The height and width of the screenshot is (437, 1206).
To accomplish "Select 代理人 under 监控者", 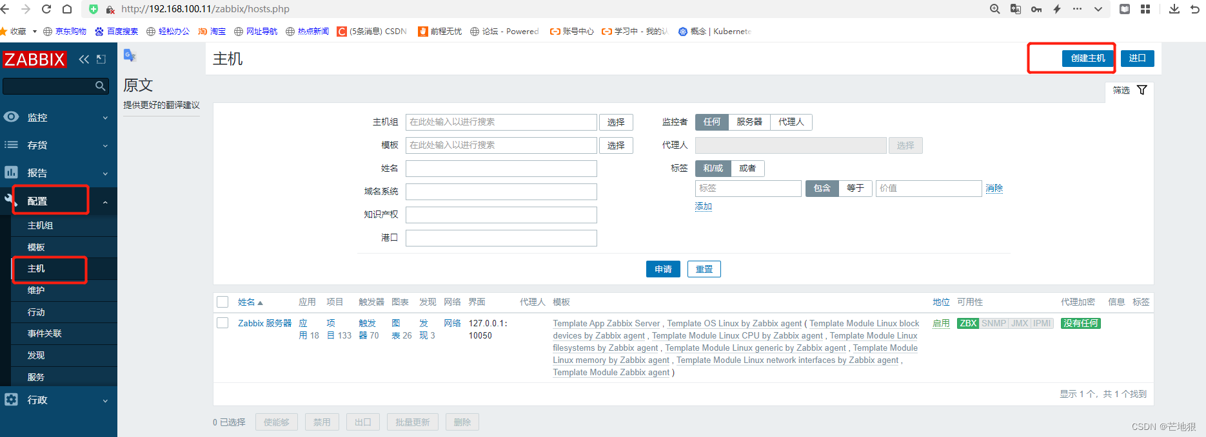I will click(791, 122).
